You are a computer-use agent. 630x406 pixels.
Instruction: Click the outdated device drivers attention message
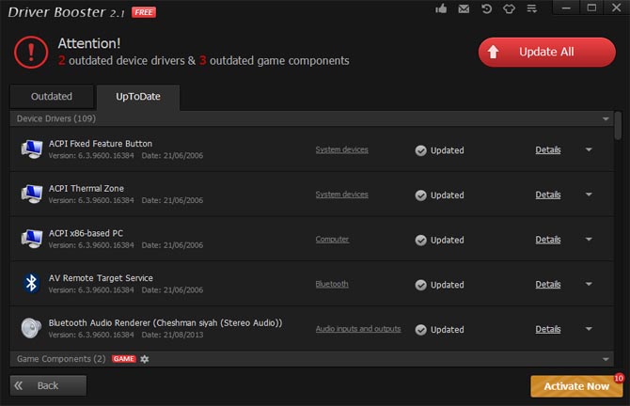[204, 61]
